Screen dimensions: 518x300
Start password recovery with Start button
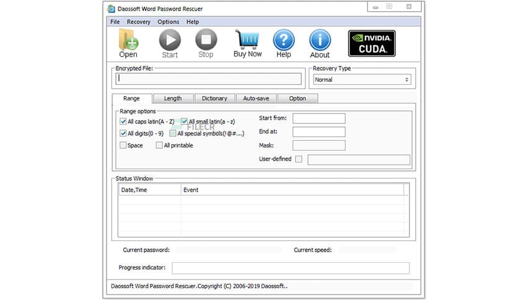pos(170,43)
